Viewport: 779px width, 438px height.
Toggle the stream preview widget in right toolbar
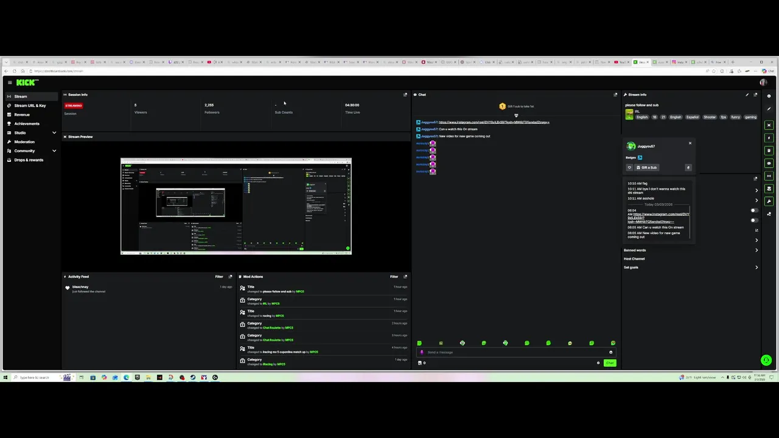769,125
